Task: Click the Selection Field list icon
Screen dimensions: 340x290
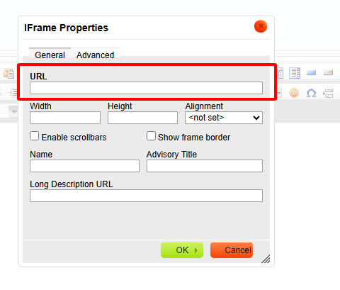Action: [295, 73]
